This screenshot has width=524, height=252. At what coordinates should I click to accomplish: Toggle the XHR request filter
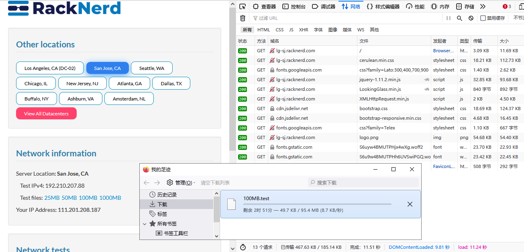coord(304,30)
